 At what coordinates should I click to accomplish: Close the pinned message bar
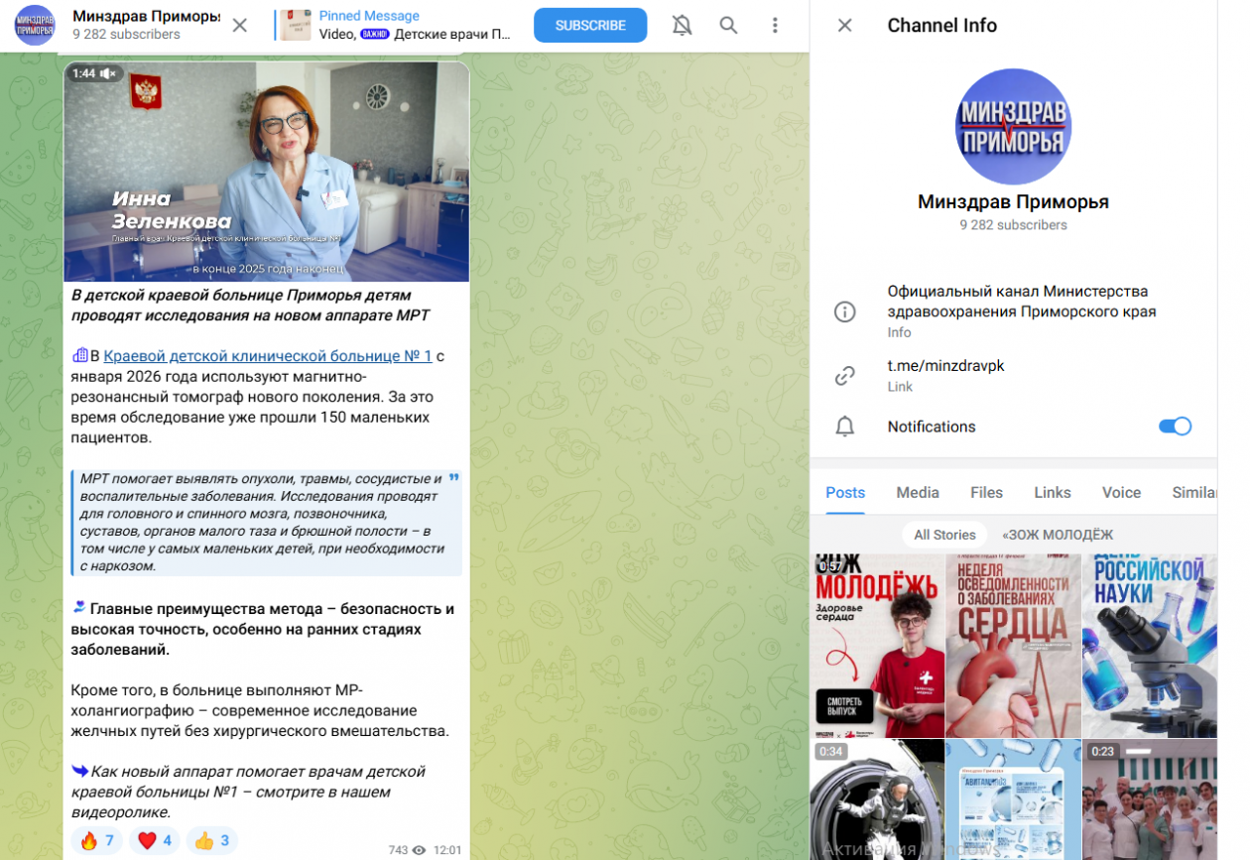[240, 26]
